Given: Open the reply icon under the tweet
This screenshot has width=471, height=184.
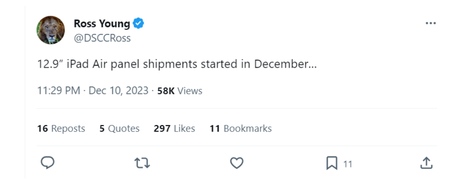Looking at the screenshot, I should click(47, 163).
